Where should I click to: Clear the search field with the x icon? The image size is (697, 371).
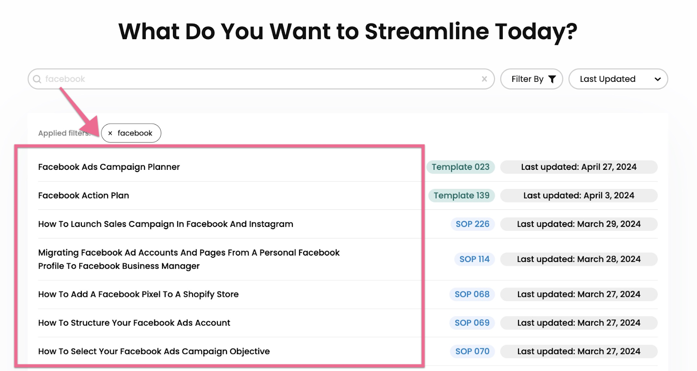(x=484, y=79)
